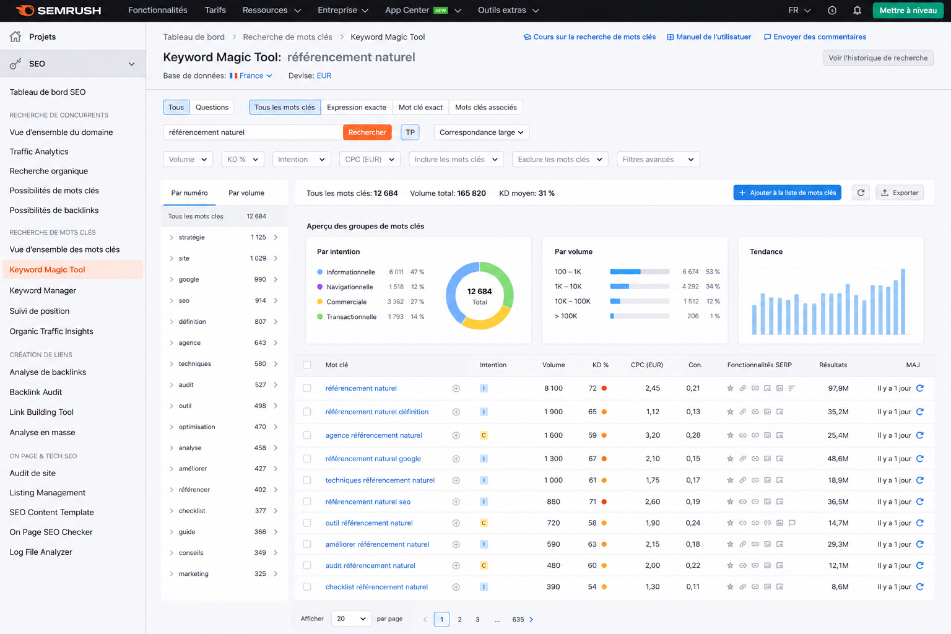Check the référencement naturel définition checkbox

pos(307,412)
